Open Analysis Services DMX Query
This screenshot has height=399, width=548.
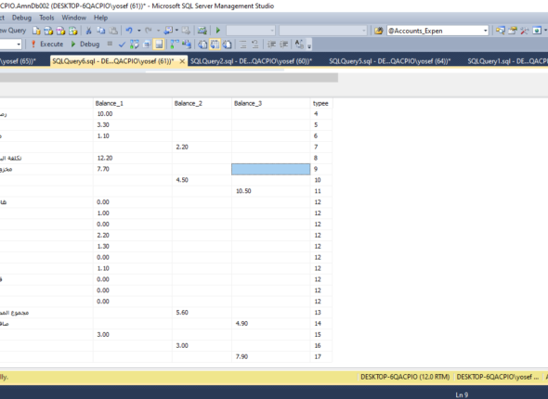pos(60,31)
